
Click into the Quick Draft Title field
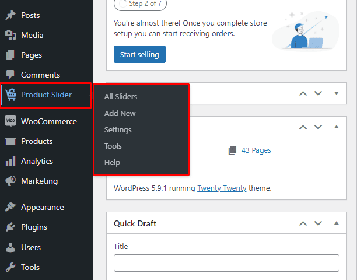[x=226, y=263]
